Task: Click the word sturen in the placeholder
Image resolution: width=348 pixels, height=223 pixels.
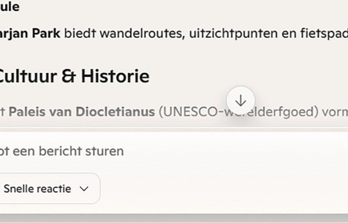Action: (106, 151)
